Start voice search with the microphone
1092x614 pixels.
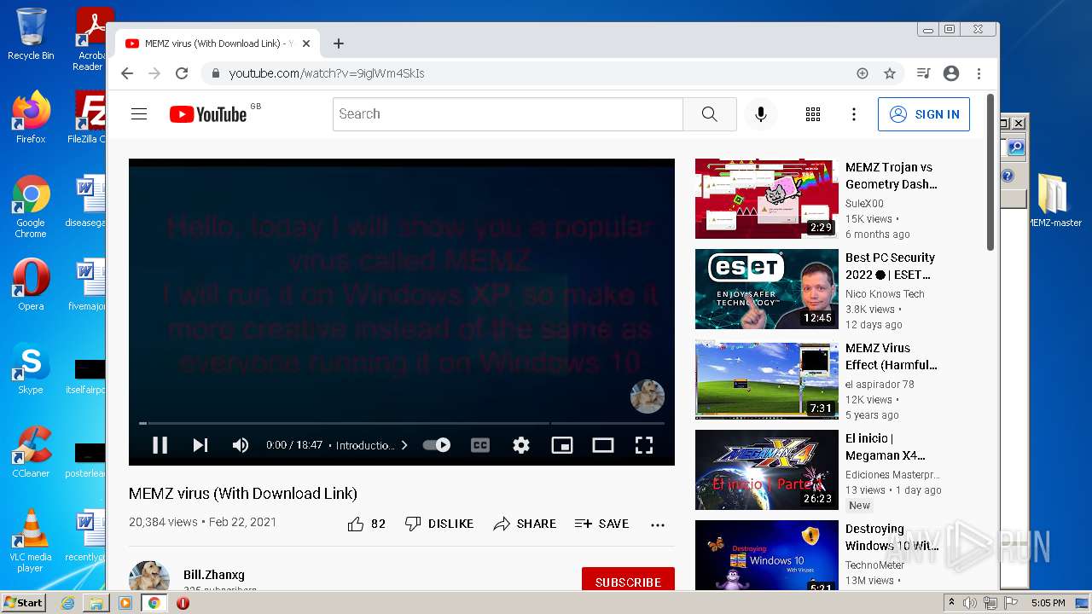[761, 114]
